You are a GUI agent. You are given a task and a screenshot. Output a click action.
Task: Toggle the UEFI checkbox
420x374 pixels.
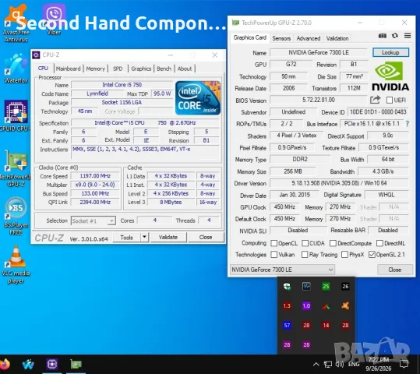(x=389, y=101)
